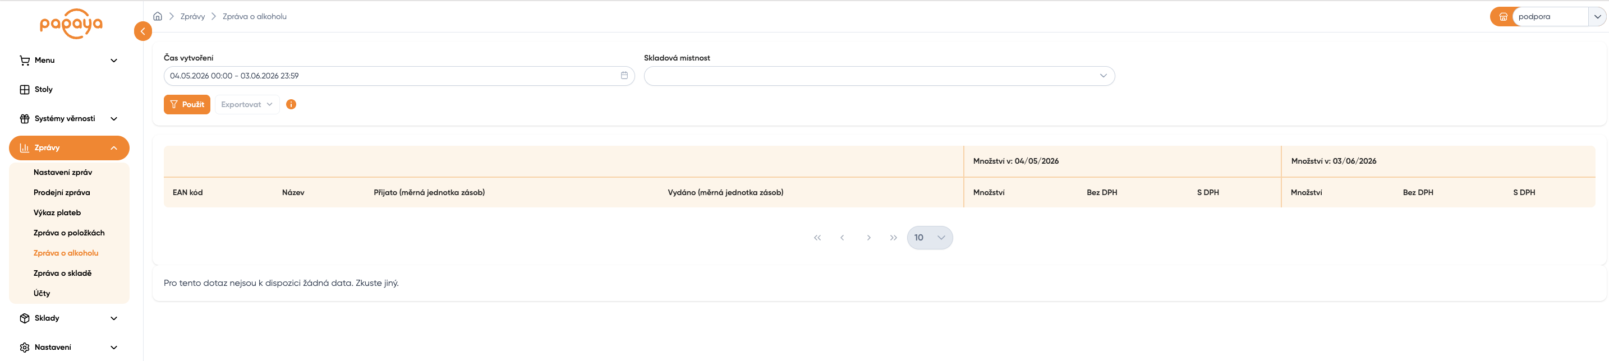Click S DPH under 03/06/2026

[1523, 192]
